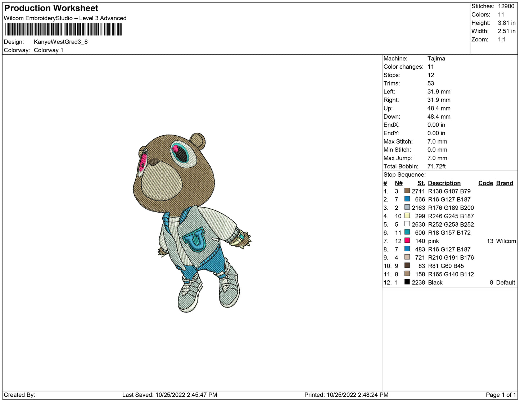Viewport: 520px width, 400px height.
Task: Select the description "R138 G107 B79"
Action: (x=449, y=191)
